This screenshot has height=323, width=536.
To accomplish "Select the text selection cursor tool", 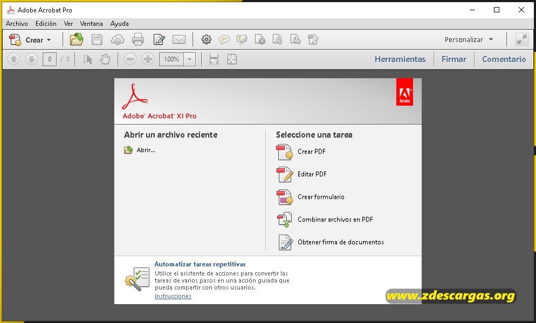I will [87, 59].
